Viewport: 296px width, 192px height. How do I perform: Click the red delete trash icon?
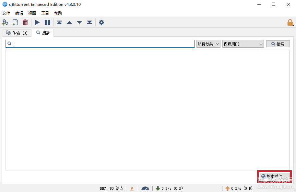click(x=25, y=22)
